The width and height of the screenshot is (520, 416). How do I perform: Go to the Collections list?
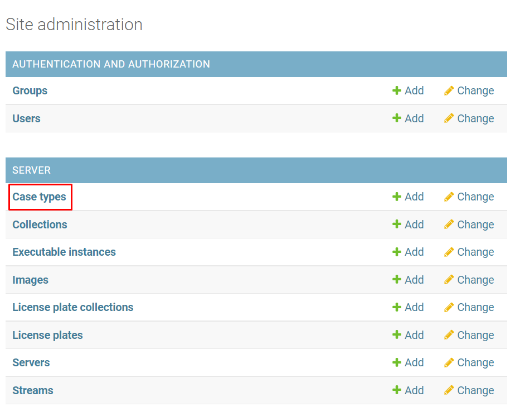40,224
